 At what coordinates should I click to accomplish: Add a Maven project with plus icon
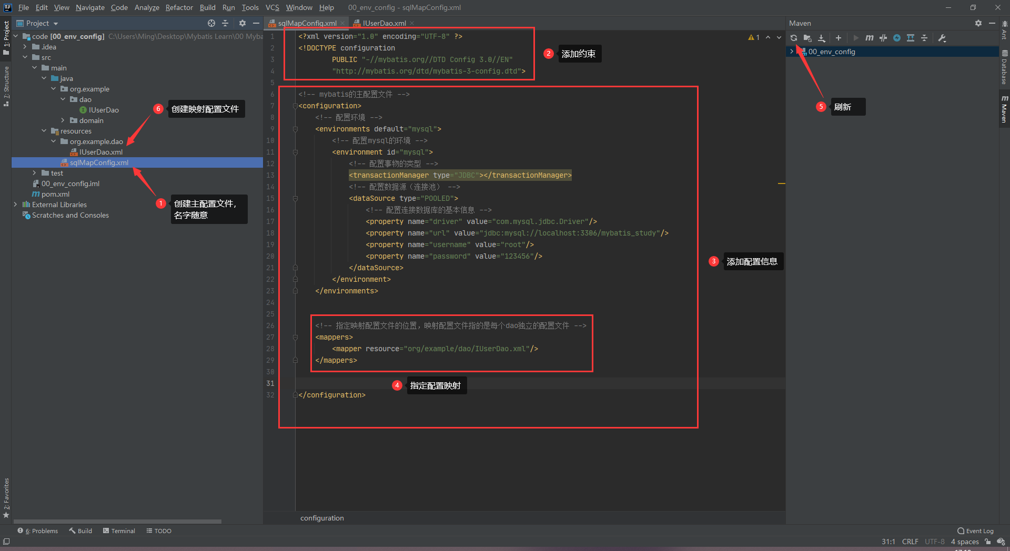(839, 38)
